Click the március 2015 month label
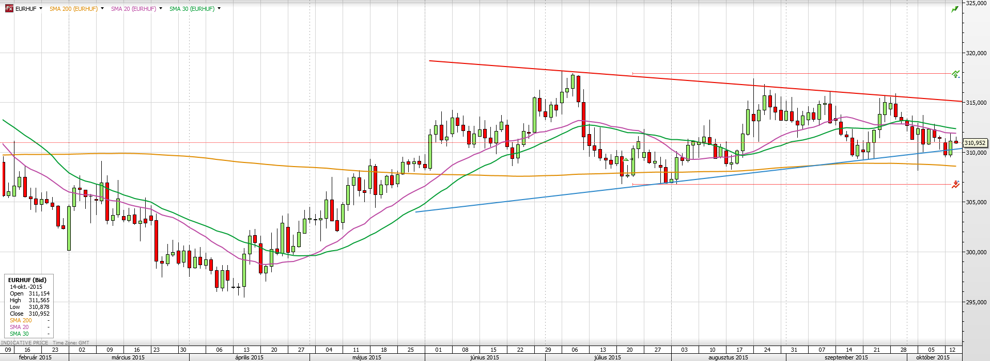 [x=128, y=357]
